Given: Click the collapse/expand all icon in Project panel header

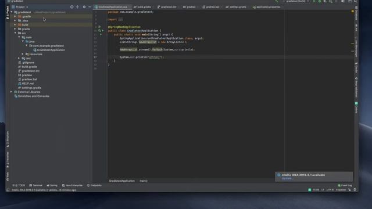Looking at the screenshot, I should click(77, 7).
